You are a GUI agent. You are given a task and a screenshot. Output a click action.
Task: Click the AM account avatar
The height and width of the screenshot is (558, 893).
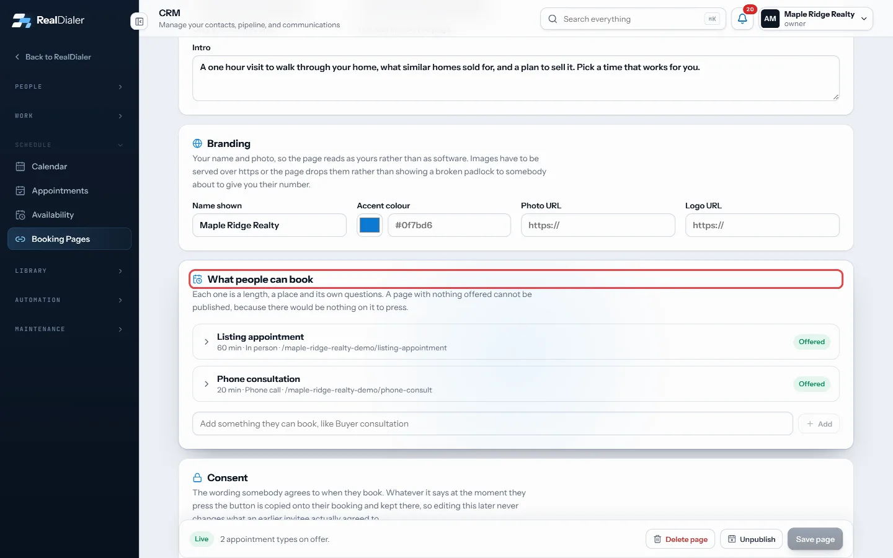point(770,19)
